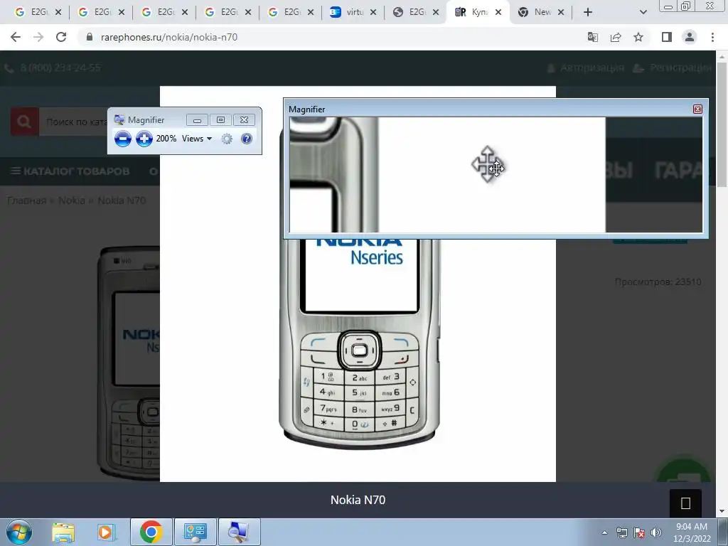
Task: Open the Magnifier taskbar icon
Action: [x=239, y=532]
